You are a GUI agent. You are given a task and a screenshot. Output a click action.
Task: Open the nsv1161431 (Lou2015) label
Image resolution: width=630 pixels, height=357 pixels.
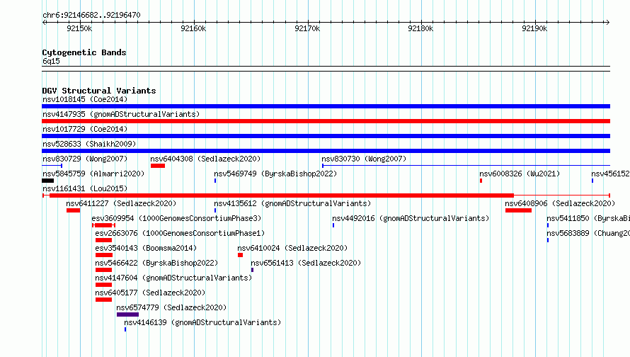click(85, 188)
